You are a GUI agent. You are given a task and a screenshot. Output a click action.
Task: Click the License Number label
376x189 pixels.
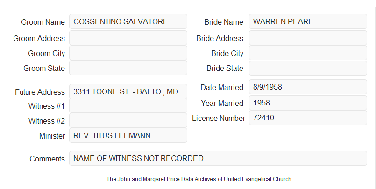(219, 118)
